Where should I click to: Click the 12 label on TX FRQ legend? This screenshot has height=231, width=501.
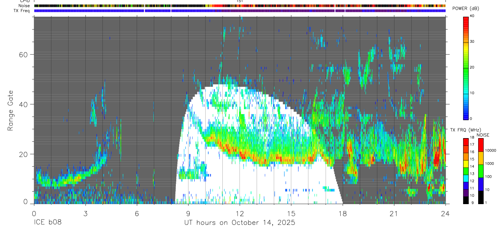point(472,181)
